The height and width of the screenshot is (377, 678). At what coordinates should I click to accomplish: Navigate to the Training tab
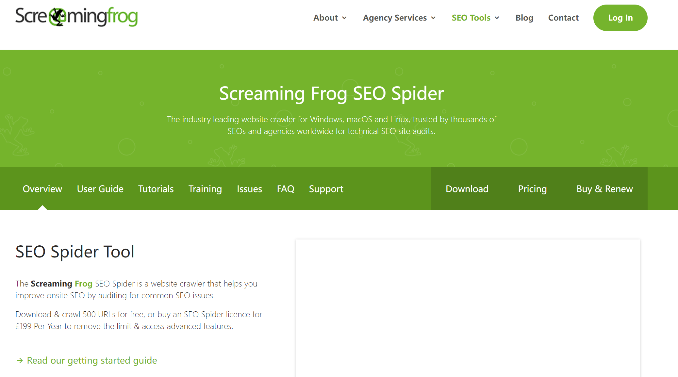[205, 189]
